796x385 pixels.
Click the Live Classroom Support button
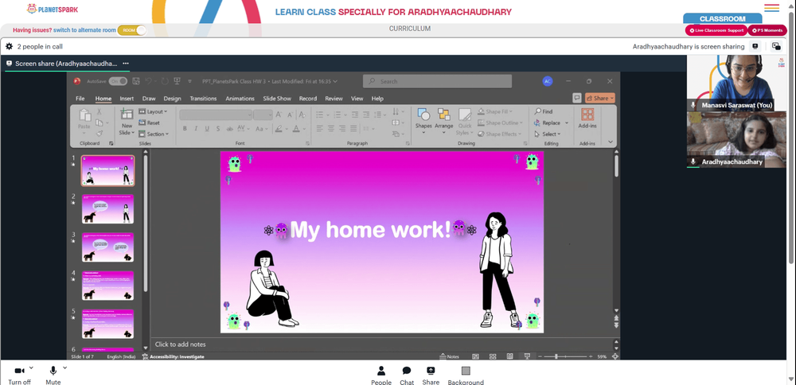coord(716,30)
